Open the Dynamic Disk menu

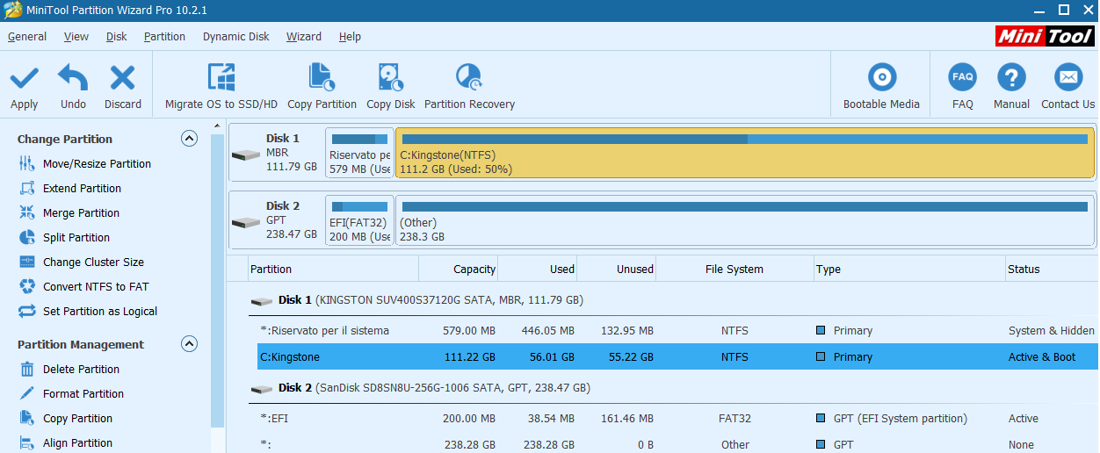pyautogui.click(x=236, y=37)
